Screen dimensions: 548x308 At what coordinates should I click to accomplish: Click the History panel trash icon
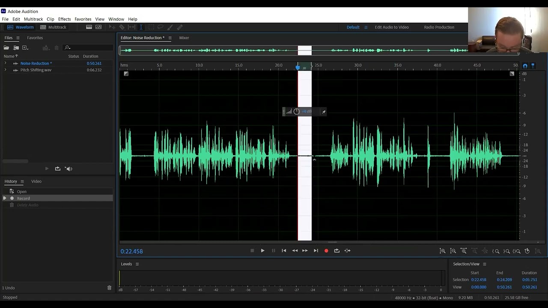pos(109,288)
